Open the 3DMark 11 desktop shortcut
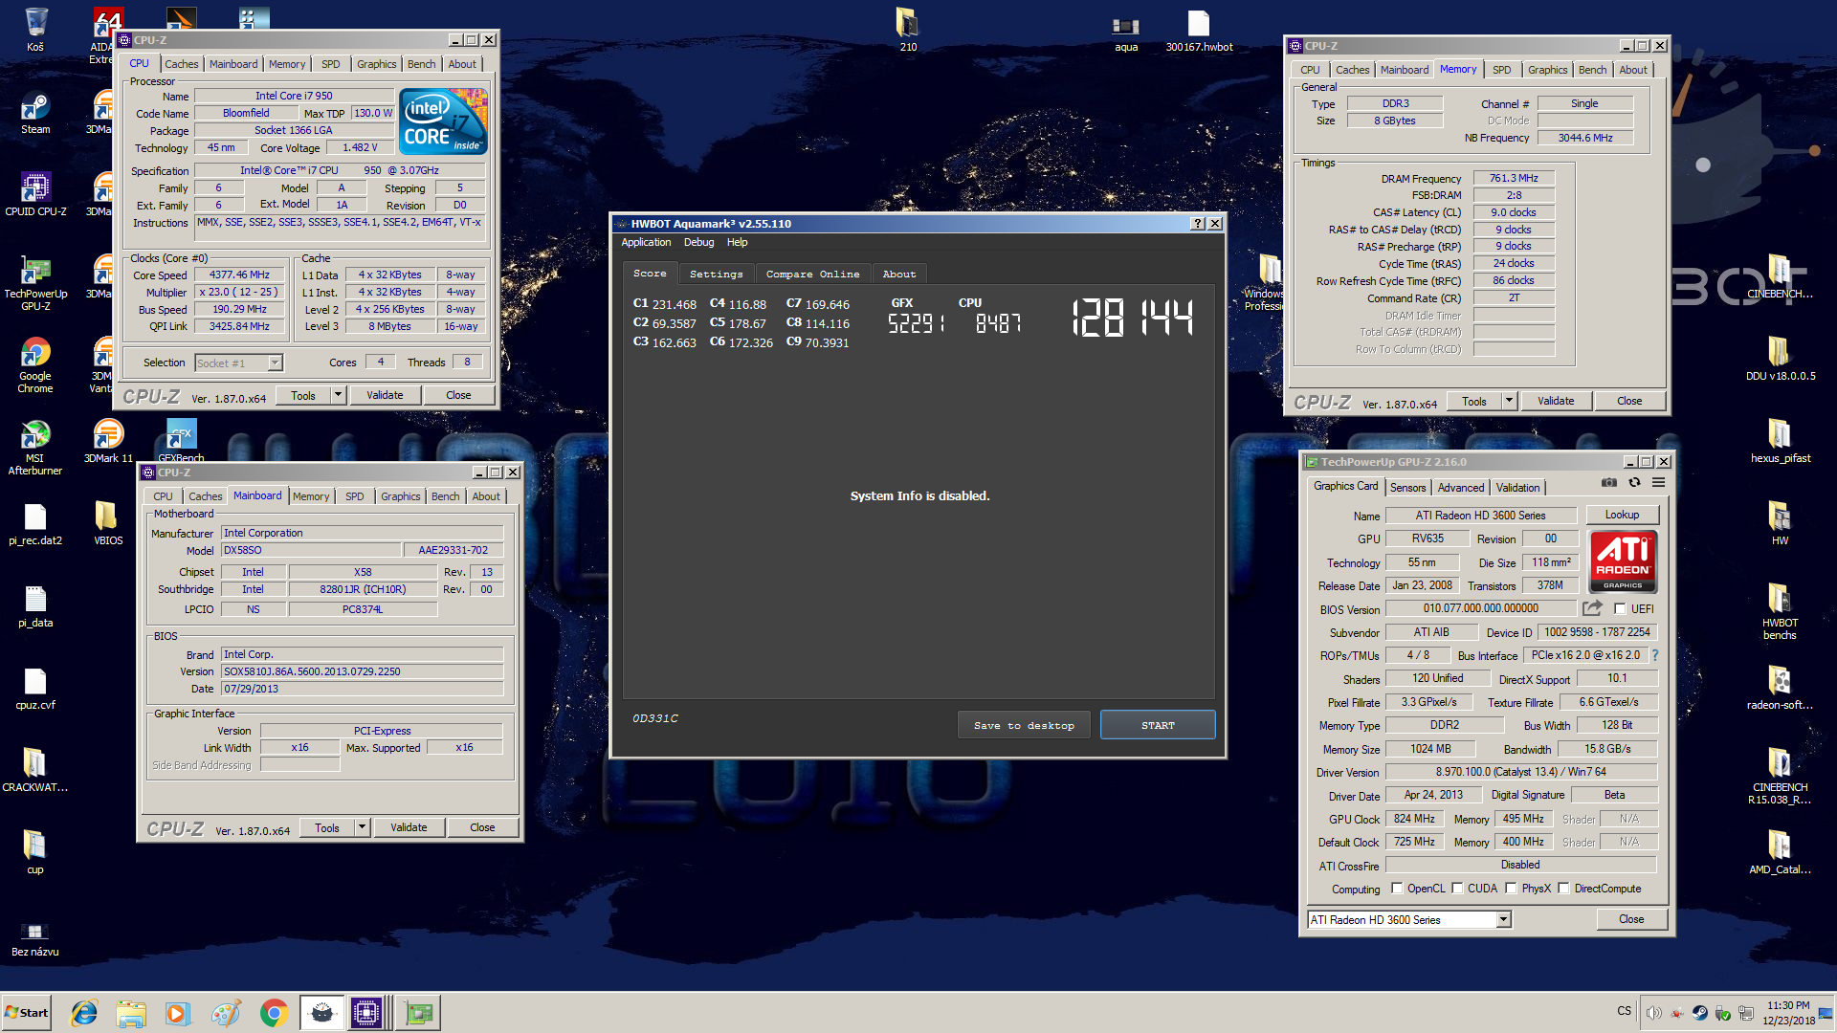Viewport: 1837px width, 1033px height. pyautogui.click(x=108, y=442)
